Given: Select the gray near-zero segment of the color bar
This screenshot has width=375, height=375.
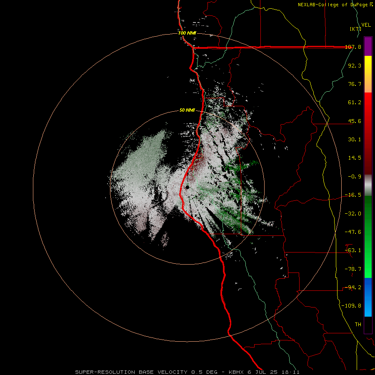Looking at the screenshot, I should 368,185.
